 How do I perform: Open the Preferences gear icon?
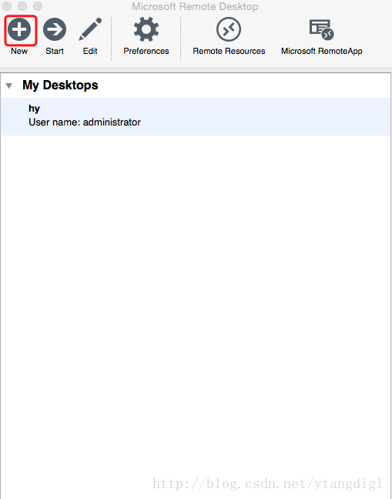coord(146,29)
